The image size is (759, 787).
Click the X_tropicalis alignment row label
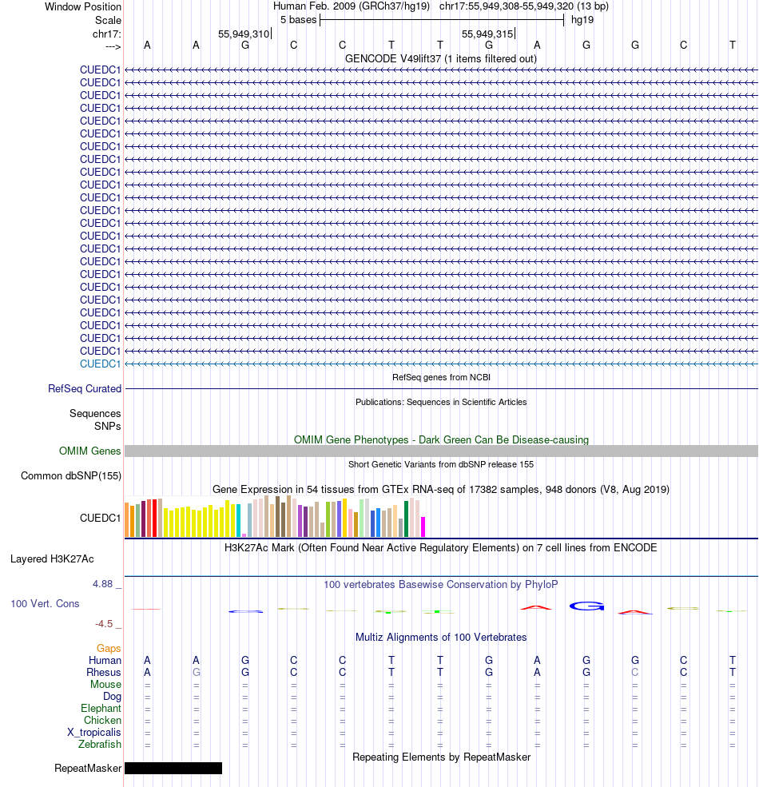(94, 733)
